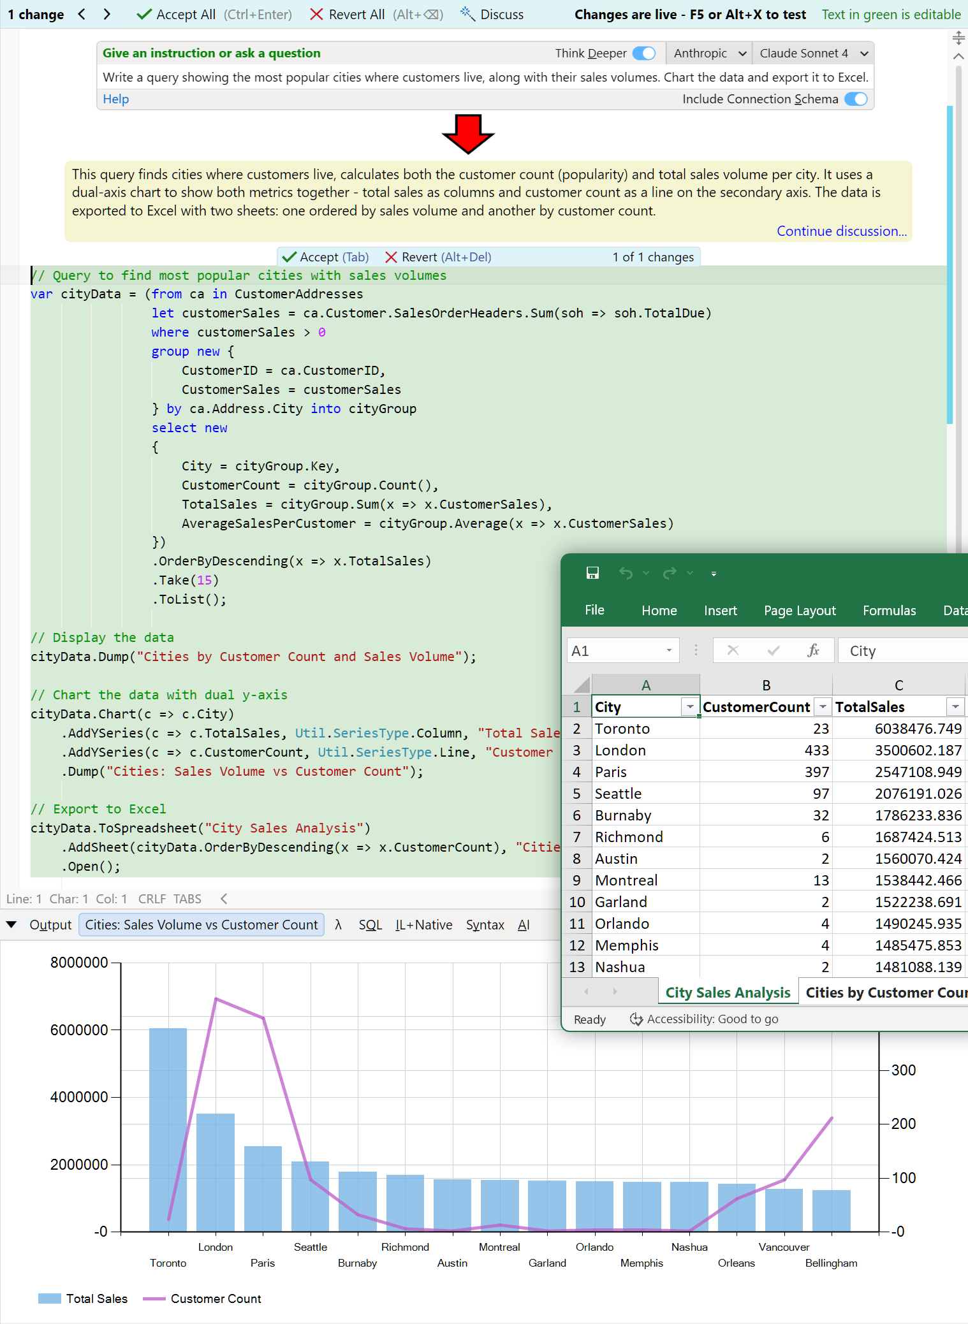
Task: Click the Excel Name Box showing A1
Action: coord(615,651)
